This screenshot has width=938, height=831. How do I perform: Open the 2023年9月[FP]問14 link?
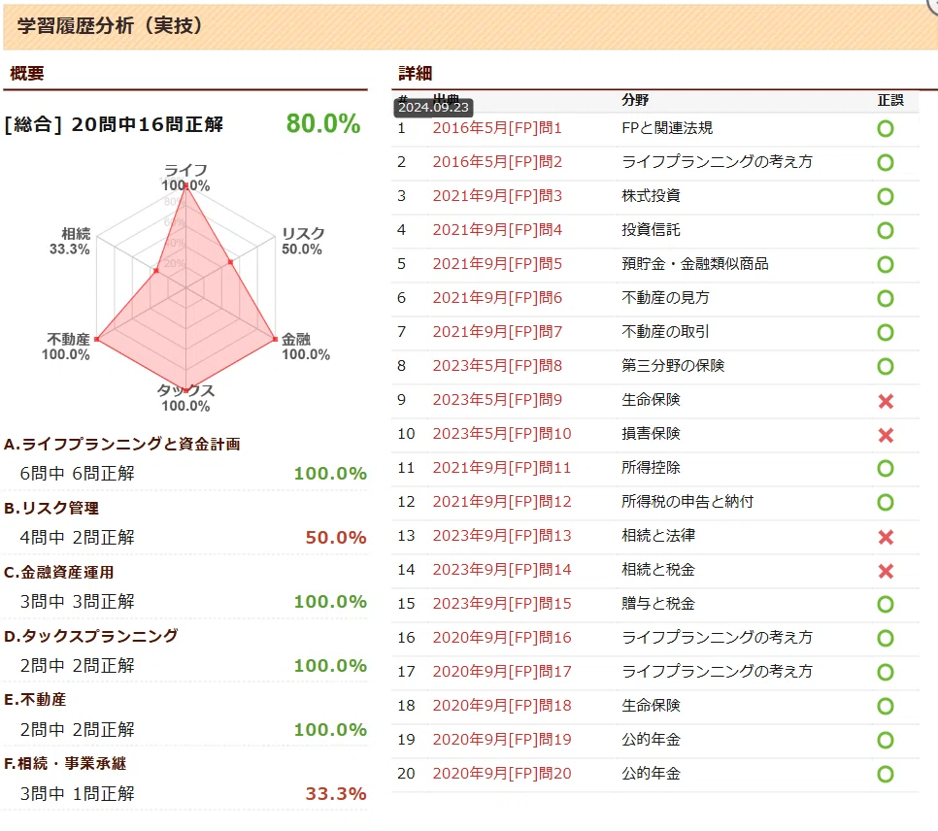[x=502, y=570]
